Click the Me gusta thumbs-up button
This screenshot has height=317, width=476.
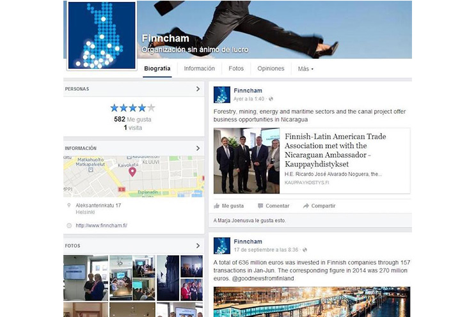(x=228, y=206)
